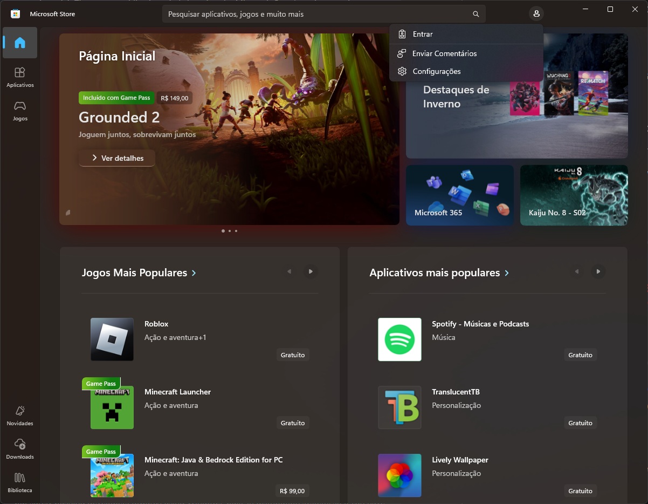
Task: Click the user profile icon
Action: (536, 13)
